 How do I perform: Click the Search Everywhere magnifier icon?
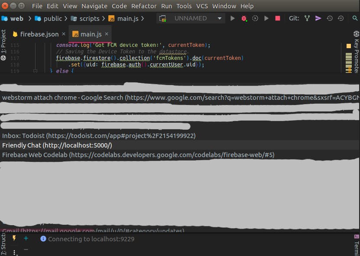click(x=355, y=18)
